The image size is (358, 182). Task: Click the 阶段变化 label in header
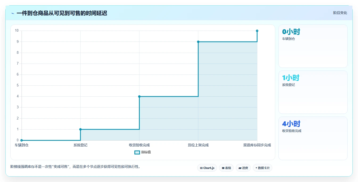340,13
